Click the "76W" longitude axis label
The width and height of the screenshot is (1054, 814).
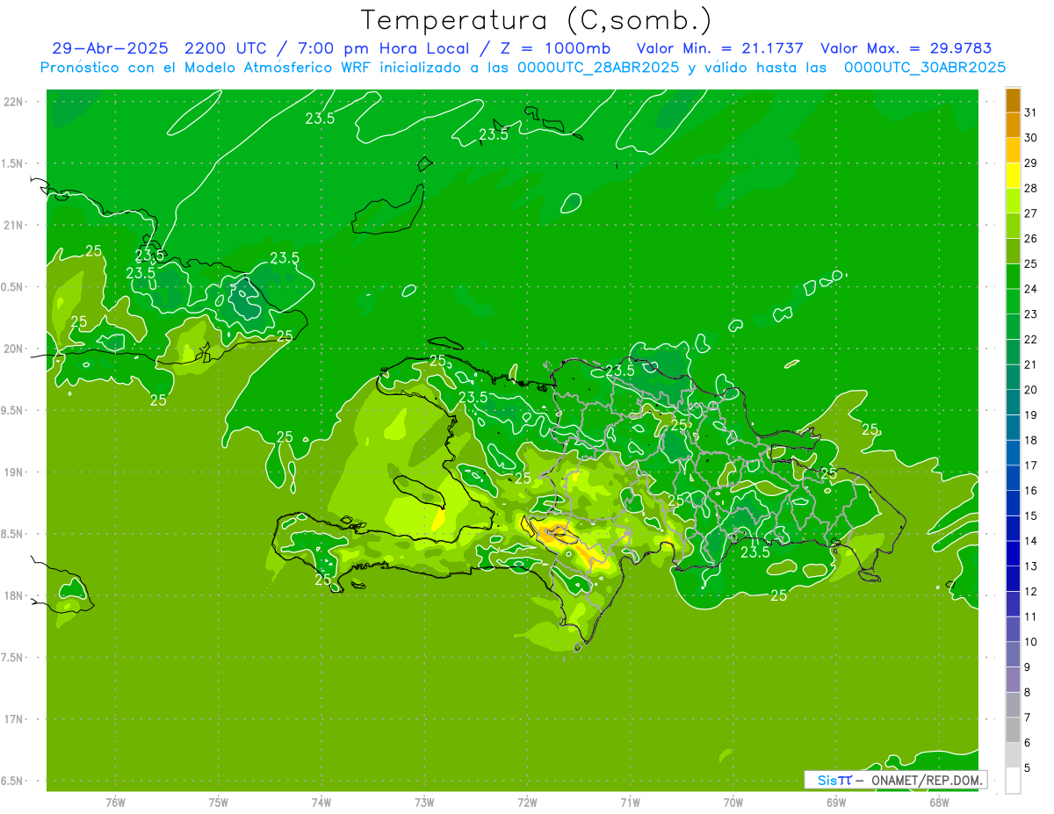[x=115, y=802]
